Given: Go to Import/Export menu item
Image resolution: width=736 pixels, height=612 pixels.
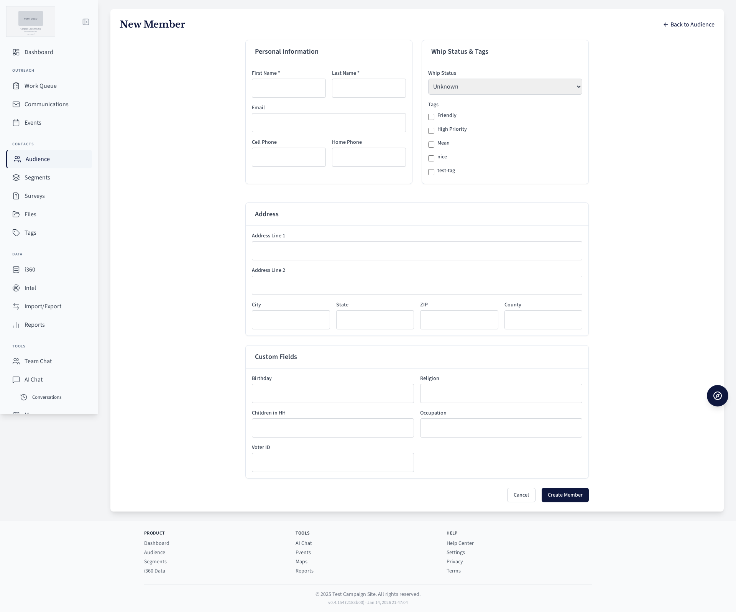Looking at the screenshot, I should point(43,306).
